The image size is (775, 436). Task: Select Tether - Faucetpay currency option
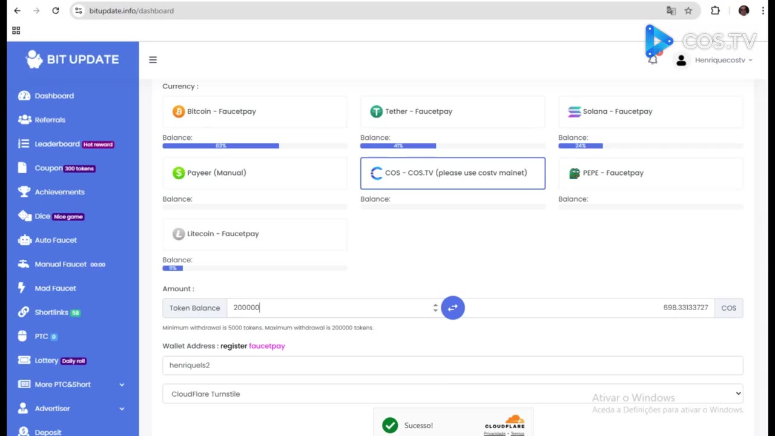pos(452,111)
